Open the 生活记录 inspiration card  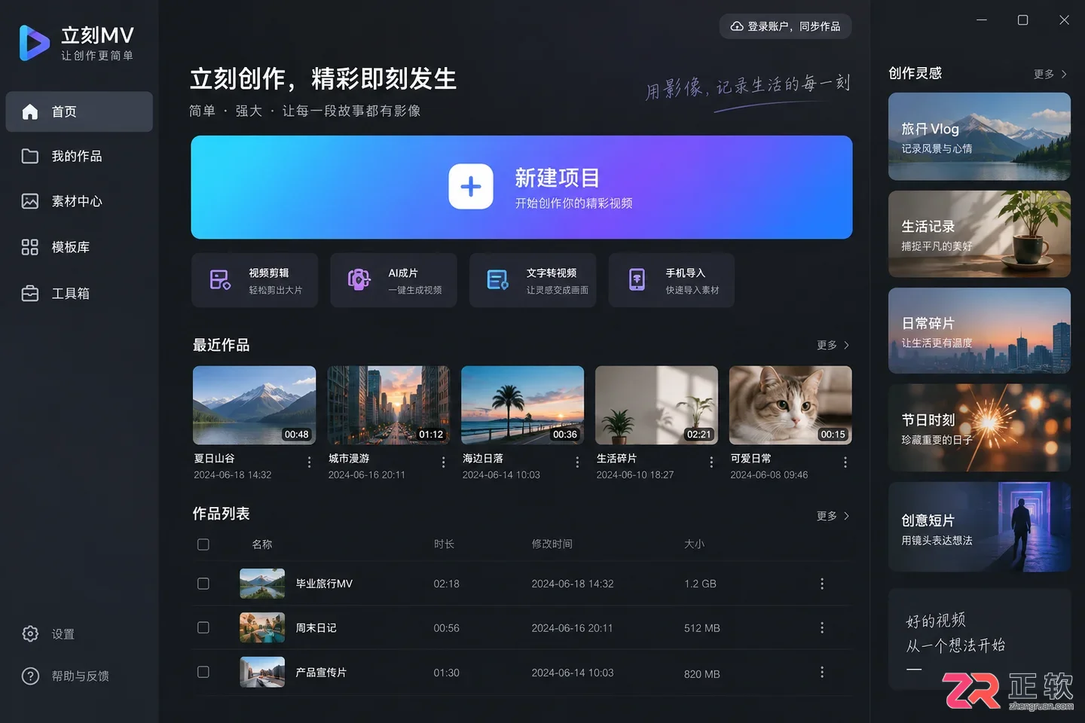click(x=980, y=233)
